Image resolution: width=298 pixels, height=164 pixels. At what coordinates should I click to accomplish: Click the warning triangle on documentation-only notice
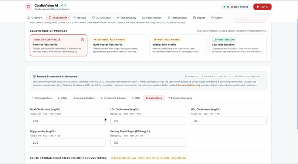112,158
